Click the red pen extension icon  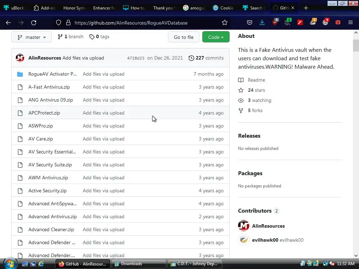point(300,22)
